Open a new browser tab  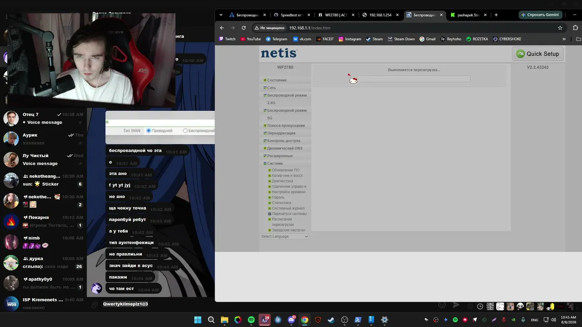click(496, 15)
